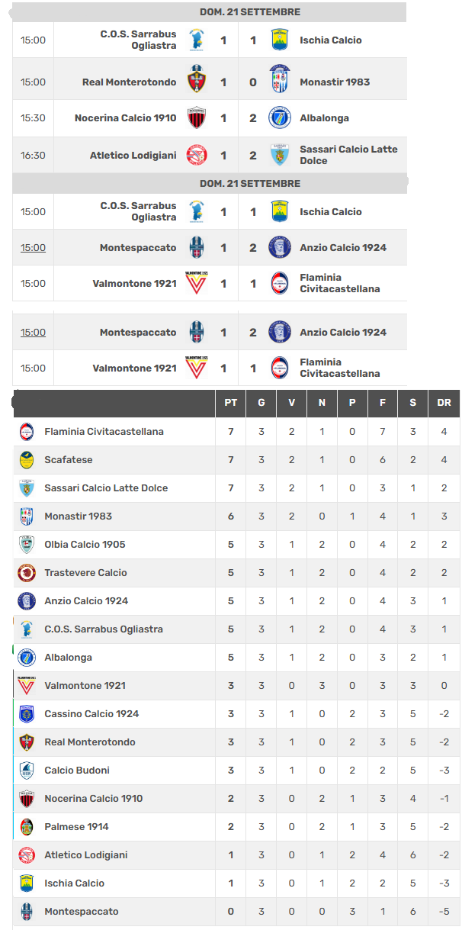Image resolution: width=462 pixels, height=930 pixels.
Task: Click Real Monterotondo crest in the standings table
Action: [x=27, y=742]
